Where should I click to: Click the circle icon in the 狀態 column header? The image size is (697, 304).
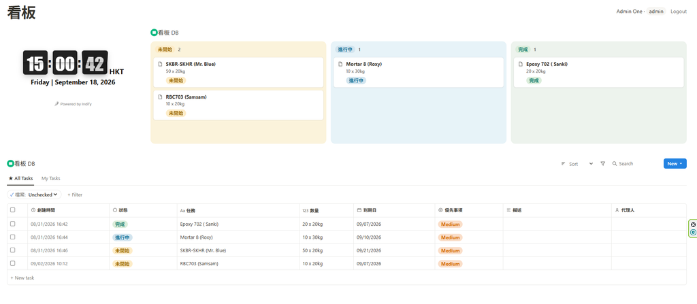click(x=115, y=210)
